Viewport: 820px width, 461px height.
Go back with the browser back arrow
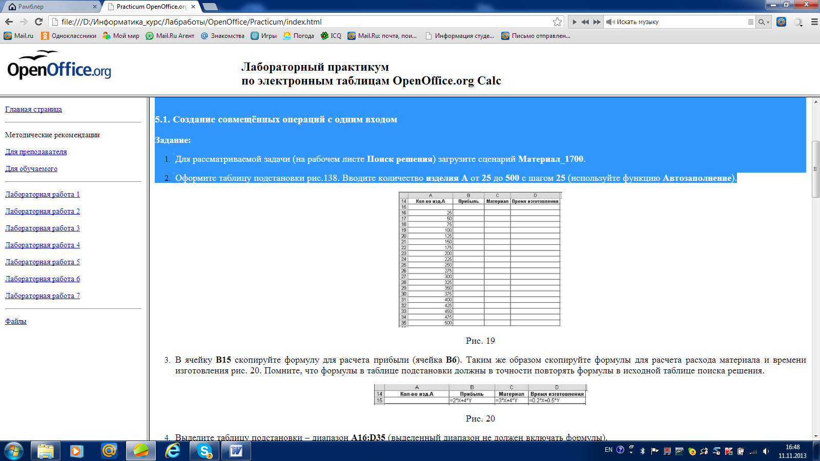[9, 22]
